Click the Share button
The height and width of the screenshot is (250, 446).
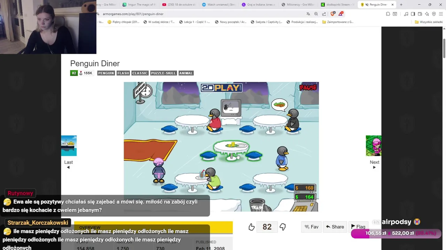[x=335, y=227]
